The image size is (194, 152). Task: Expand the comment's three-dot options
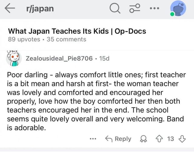tap(93, 139)
